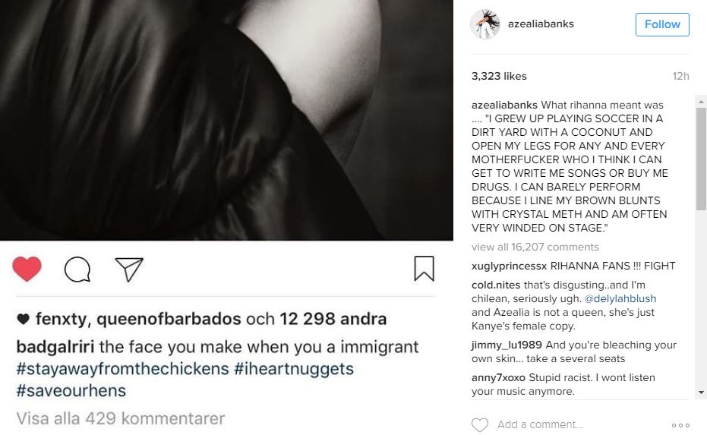Open @delylahblush mention
This screenshot has height=435, width=707.
point(620,298)
